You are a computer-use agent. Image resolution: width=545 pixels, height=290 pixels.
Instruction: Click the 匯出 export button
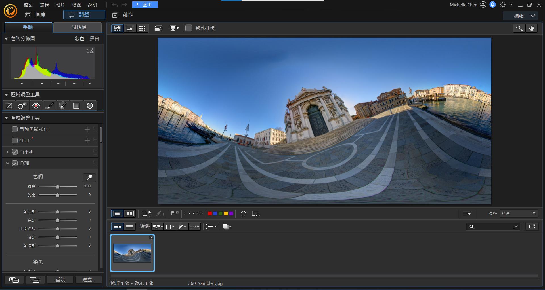coord(145,5)
